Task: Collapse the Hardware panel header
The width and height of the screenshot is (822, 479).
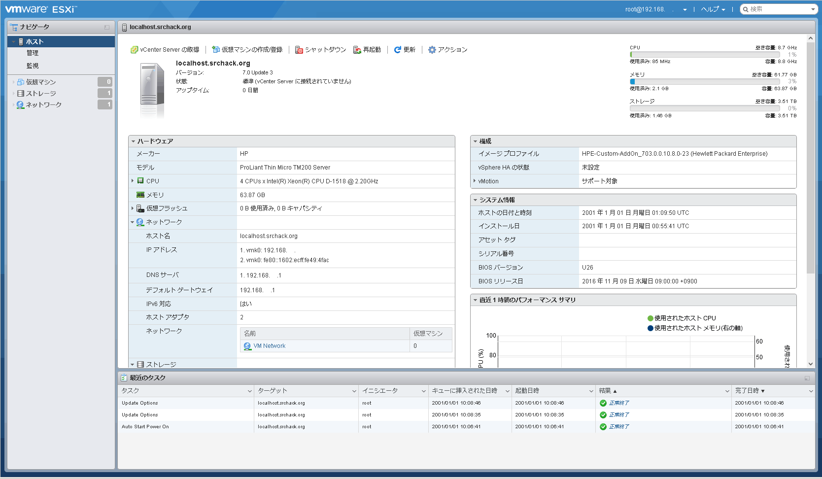Action: (133, 141)
